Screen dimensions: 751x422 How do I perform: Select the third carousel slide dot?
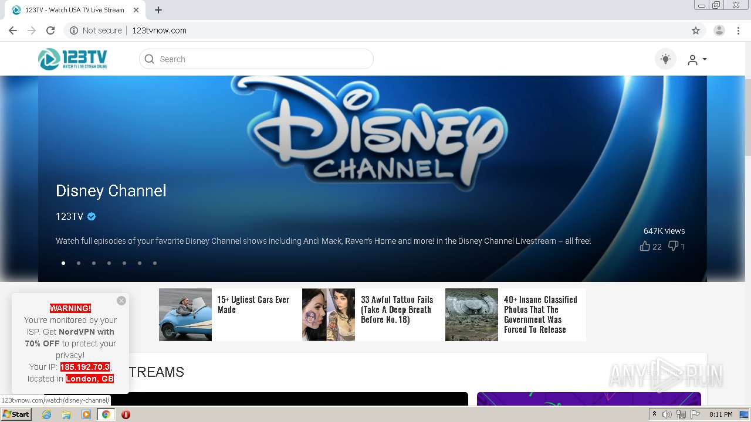[x=94, y=263]
